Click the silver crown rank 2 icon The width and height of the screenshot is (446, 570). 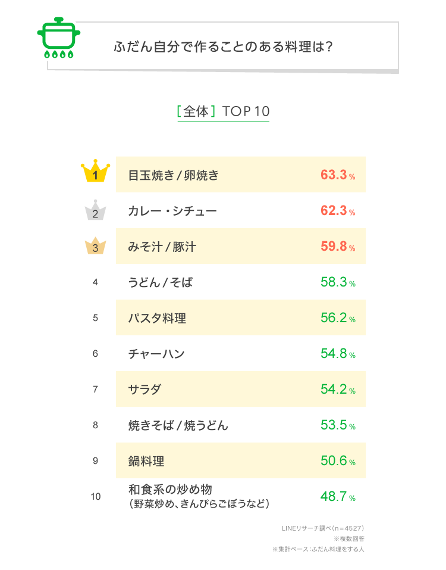point(95,210)
